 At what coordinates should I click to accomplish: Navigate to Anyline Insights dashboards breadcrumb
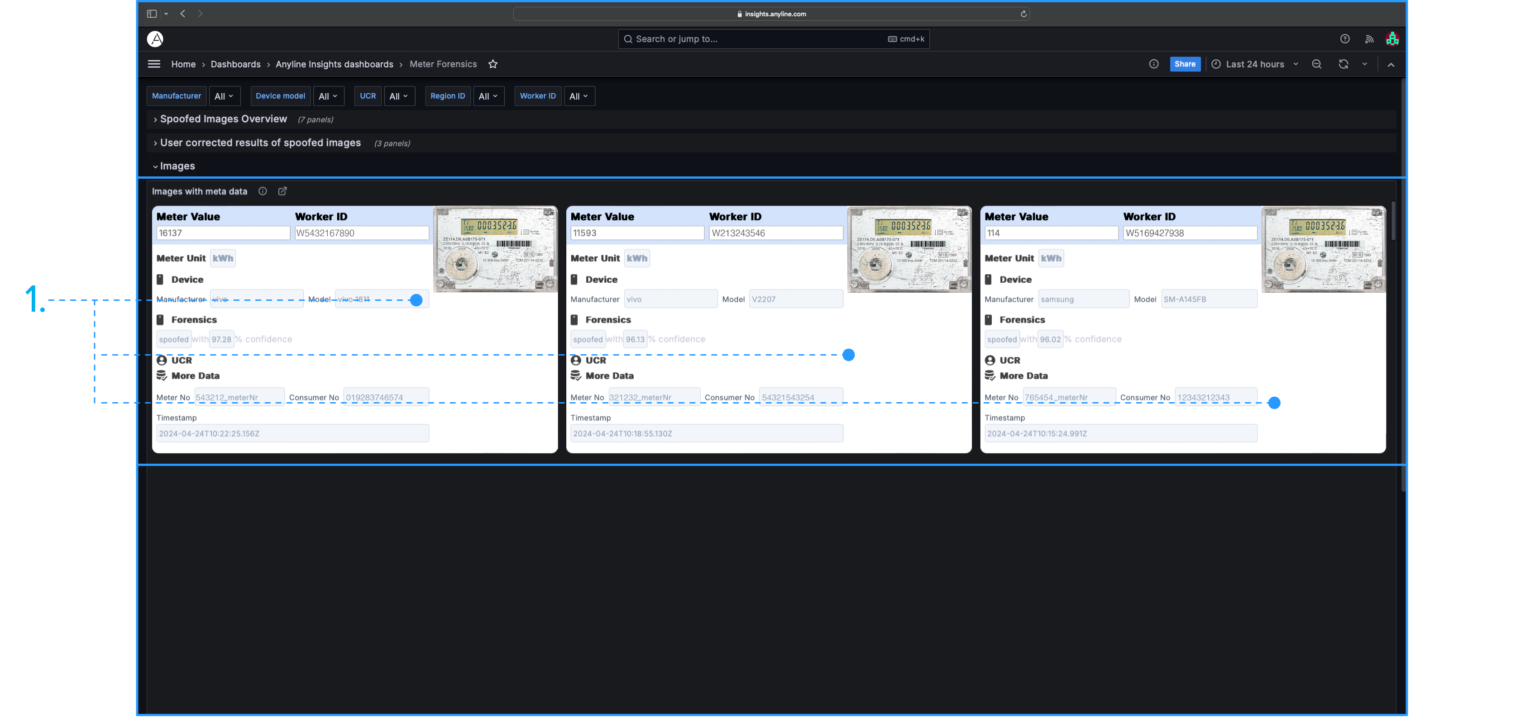coord(334,64)
